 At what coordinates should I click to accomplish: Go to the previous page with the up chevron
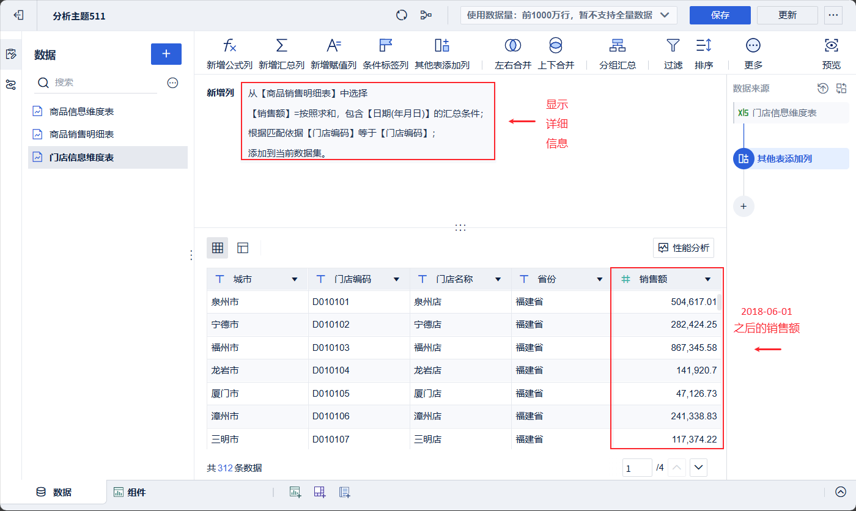(677, 468)
